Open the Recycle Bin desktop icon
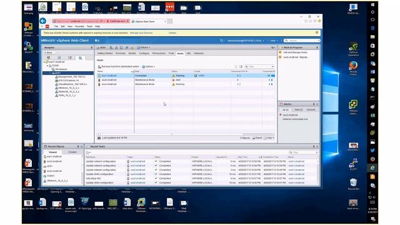The image size is (400, 225). click(353, 184)
